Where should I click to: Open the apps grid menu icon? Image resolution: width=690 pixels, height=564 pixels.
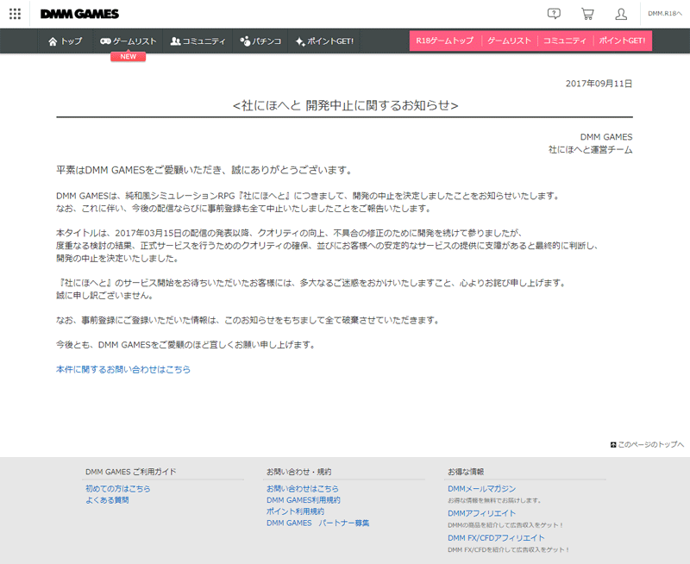(15, 14)
